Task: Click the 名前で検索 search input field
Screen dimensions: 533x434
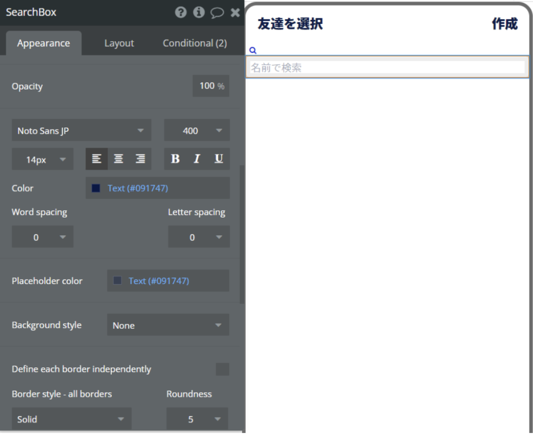Action: click(387, 68)
